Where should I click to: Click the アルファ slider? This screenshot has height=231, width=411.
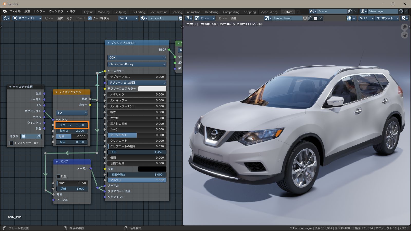tap(137, 180)
